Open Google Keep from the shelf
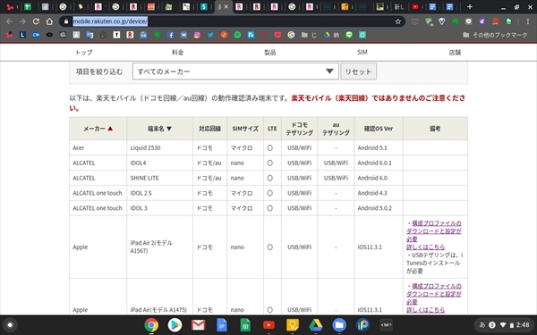Image resolution: width=537 pixels, height=335 pixels. pyautogui.click(x=292, y=325)
